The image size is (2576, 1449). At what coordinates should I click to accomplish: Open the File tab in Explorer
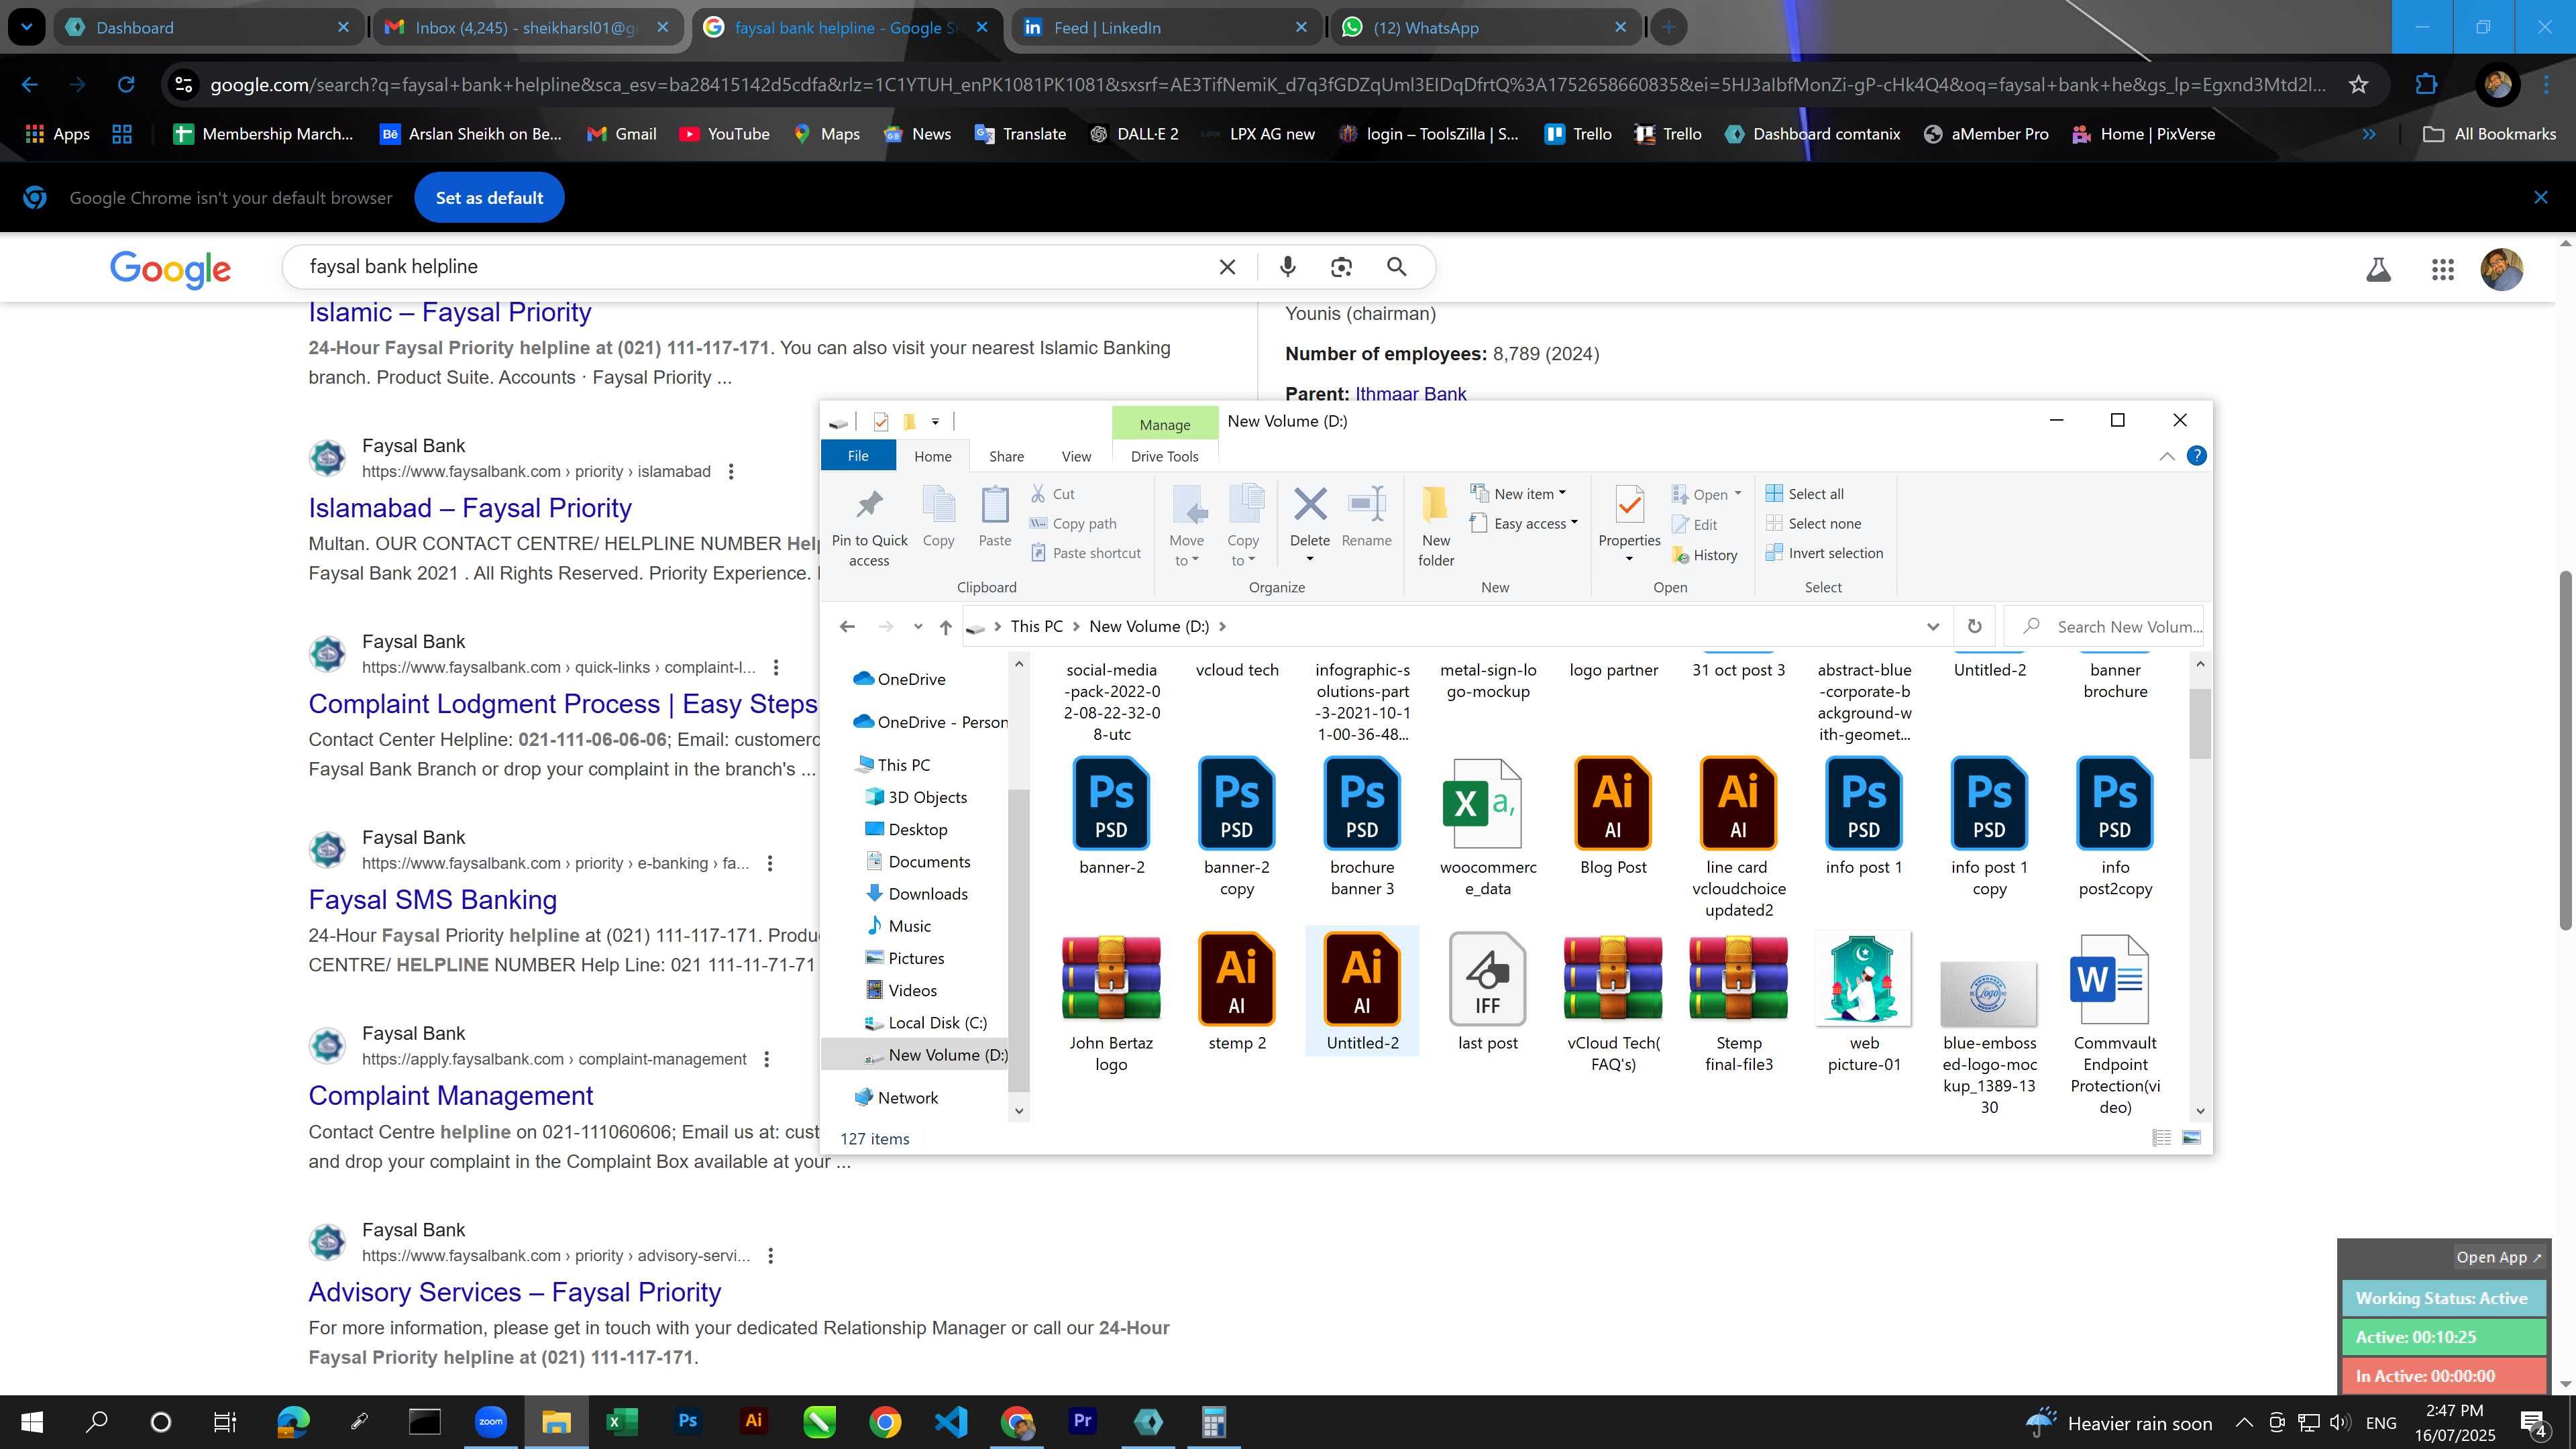[858, 456]
